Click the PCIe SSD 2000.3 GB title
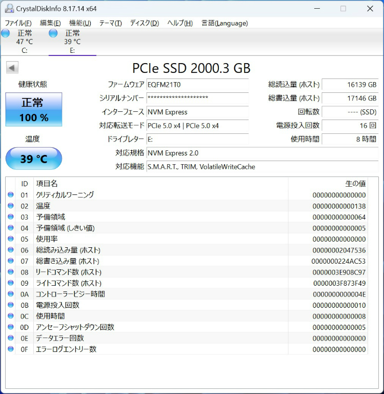Viewport: 384px width, 394px height. (x=191, y=68)
